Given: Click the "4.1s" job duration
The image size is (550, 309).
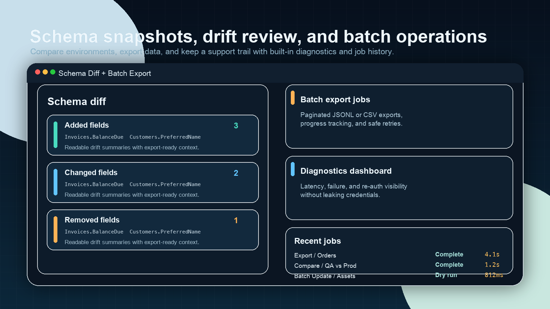Looking at the screenshot, I should (x=492, y=254).
